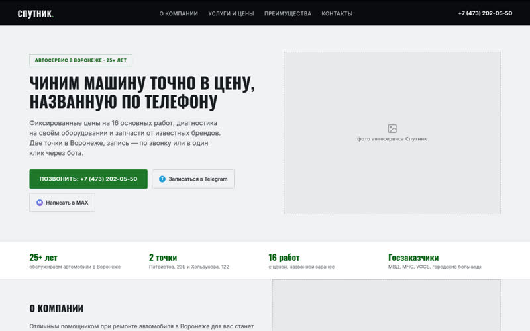The image size is (530, 331).
Task: Click the text с ценой, названной заранее
Action: click(301, 267)
